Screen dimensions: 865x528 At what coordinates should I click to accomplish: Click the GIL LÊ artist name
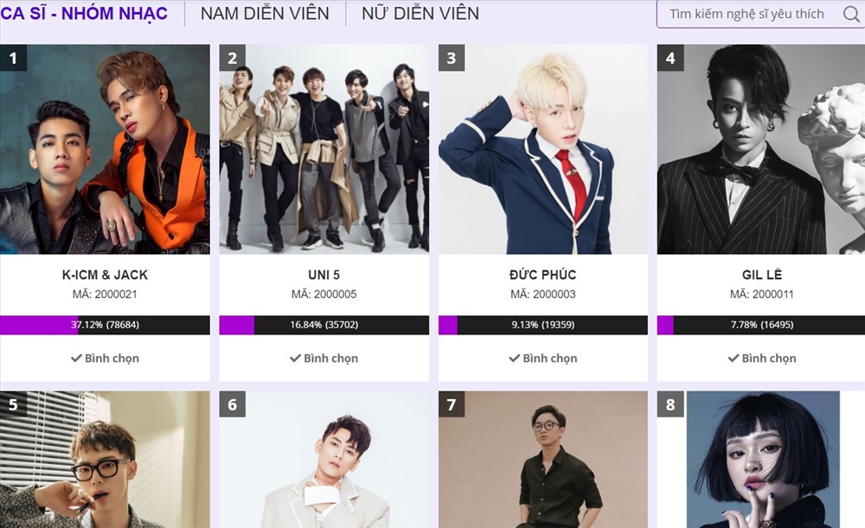[762, 275]
